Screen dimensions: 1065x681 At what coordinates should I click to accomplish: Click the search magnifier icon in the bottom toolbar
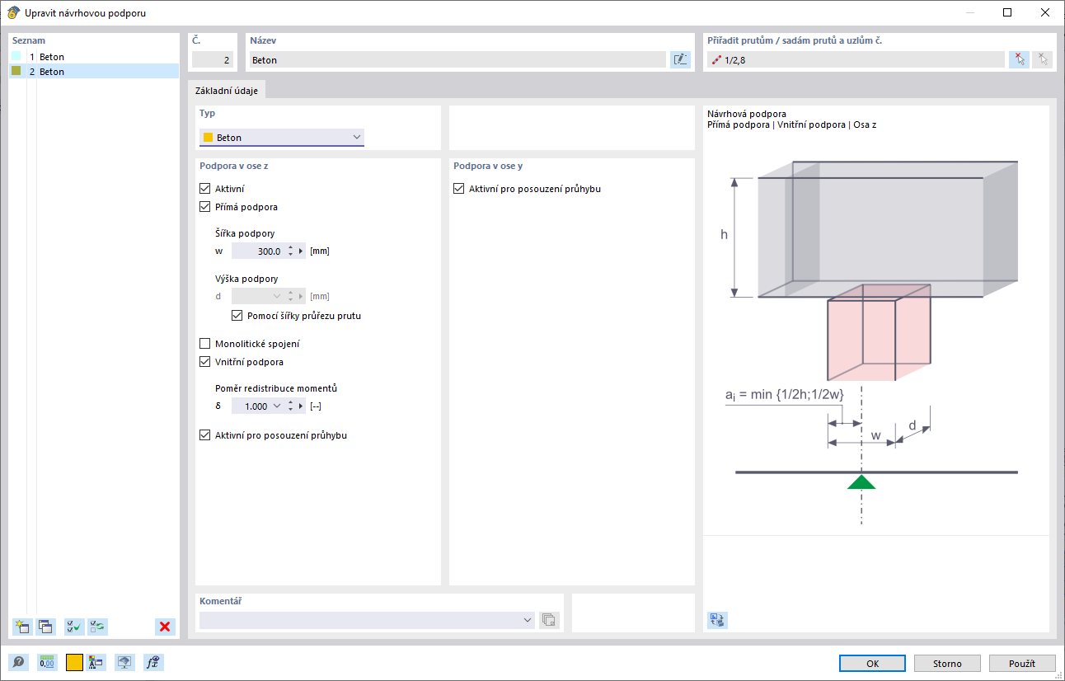(18, 662)
